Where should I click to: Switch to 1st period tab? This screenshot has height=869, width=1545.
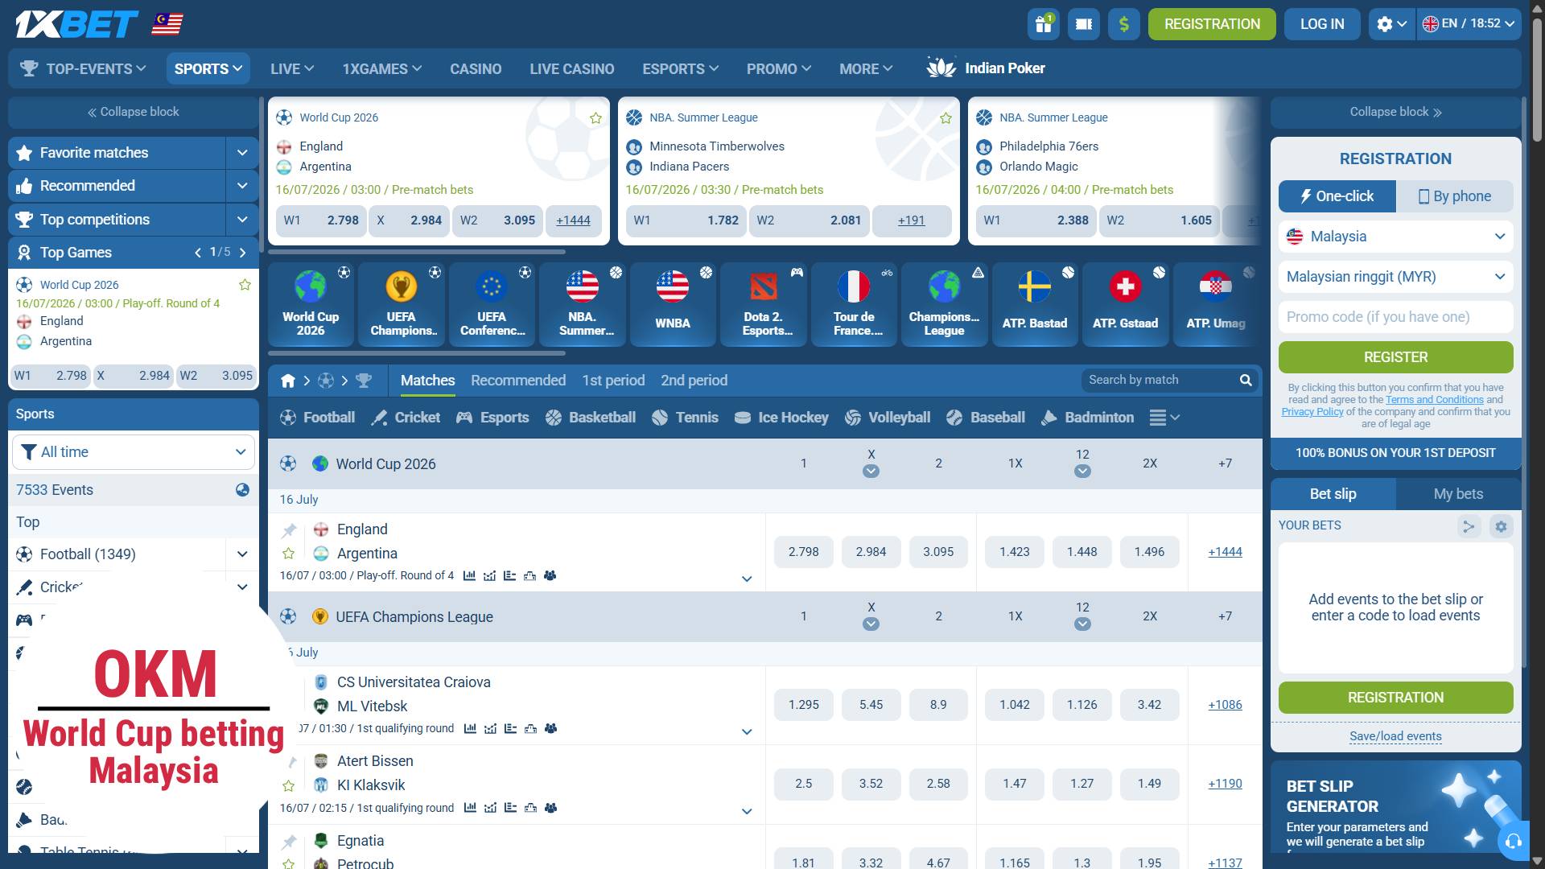click(x=613, y=381)
